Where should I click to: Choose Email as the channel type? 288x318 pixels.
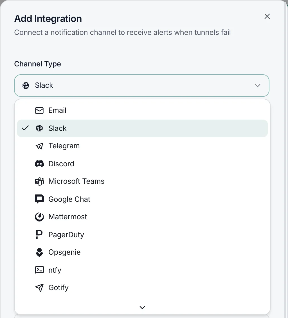pyautogui.click(x=142, y=111)
